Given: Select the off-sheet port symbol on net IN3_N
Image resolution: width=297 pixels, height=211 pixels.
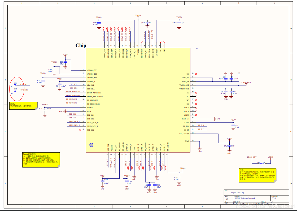Looking at the screenshot, I should (165, 167).
